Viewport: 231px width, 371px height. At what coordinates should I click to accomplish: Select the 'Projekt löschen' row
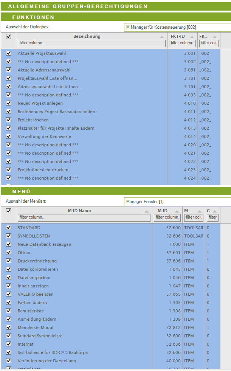point(91,120)
